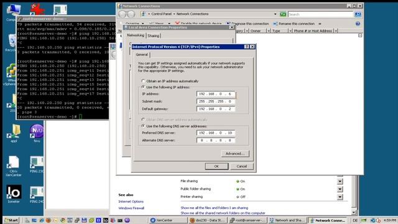Click the question mark help button in IPv4 Properties
Image resolution: width=398 pixels, height=224 pixels.
(x=247, y=47)
